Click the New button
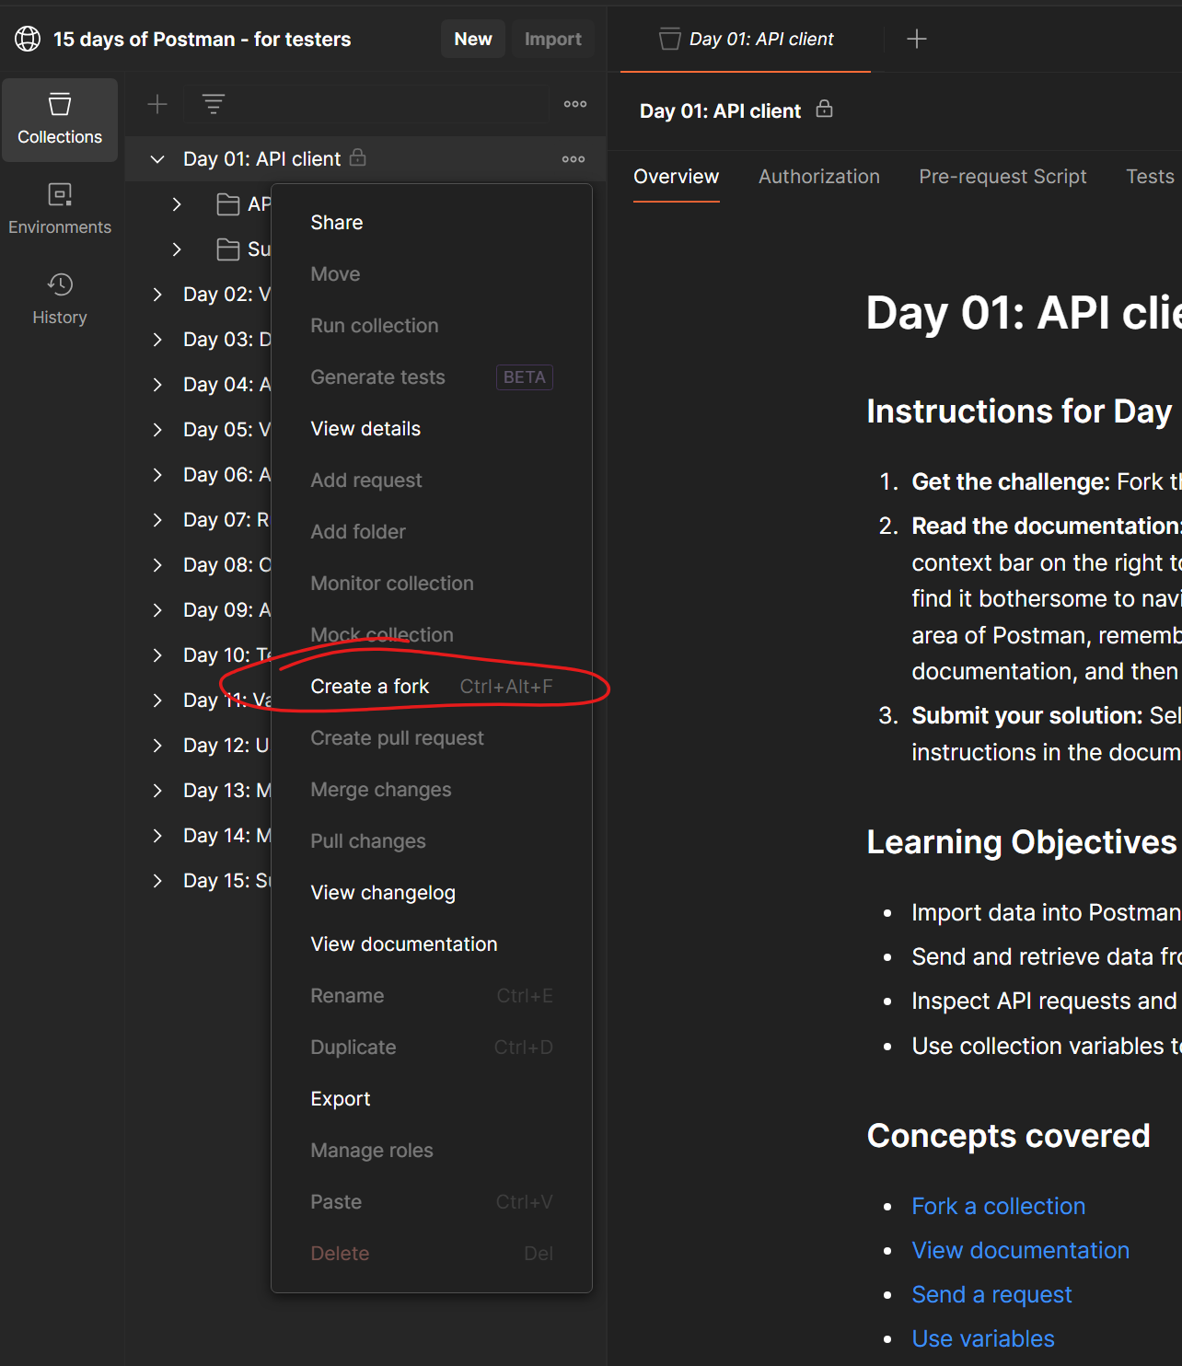 [x=473, y=39]
